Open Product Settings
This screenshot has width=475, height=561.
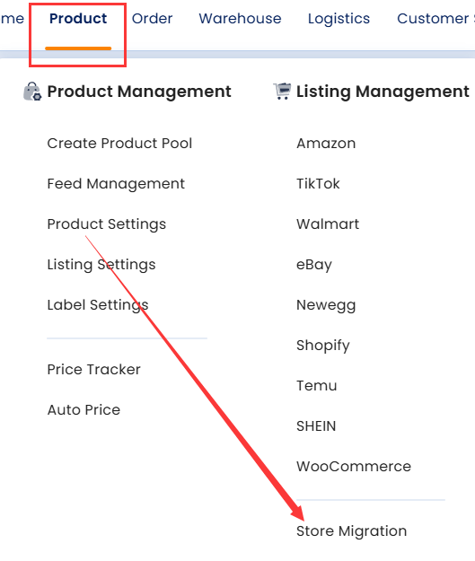coord(107,224)
